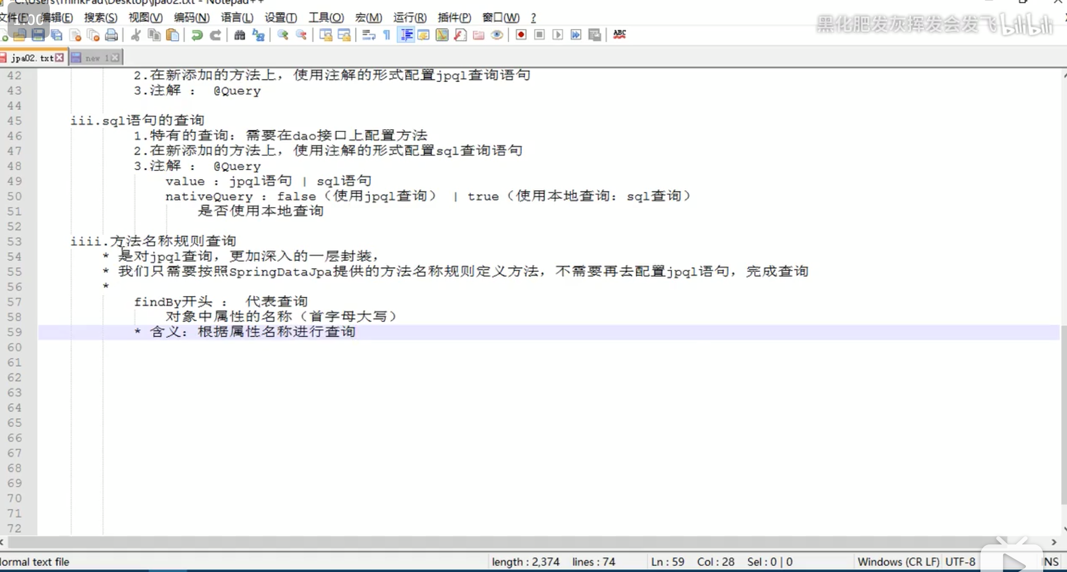Open the 设置(T) menu
The image size is (1067, 572).
pos(281,18)
